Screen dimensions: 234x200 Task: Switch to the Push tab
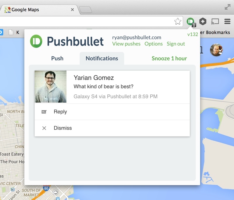(57, 58)
